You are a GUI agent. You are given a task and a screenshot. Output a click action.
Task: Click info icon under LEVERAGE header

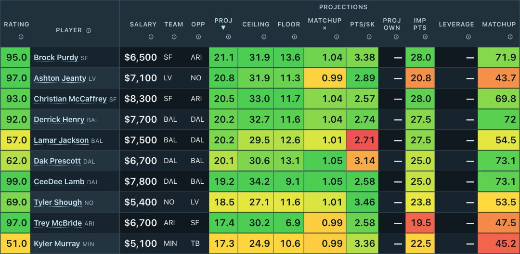point(468,37)
